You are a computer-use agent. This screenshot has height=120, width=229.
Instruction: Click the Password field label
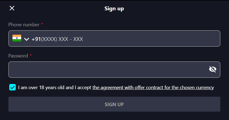pyautogui.click(x=18, y=56)
